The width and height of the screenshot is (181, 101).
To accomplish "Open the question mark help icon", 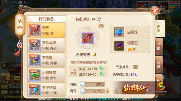I will tap(116, 91).
